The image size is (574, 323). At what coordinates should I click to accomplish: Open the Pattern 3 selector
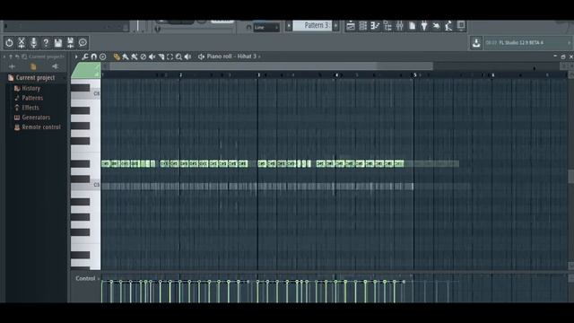[312, 25]
